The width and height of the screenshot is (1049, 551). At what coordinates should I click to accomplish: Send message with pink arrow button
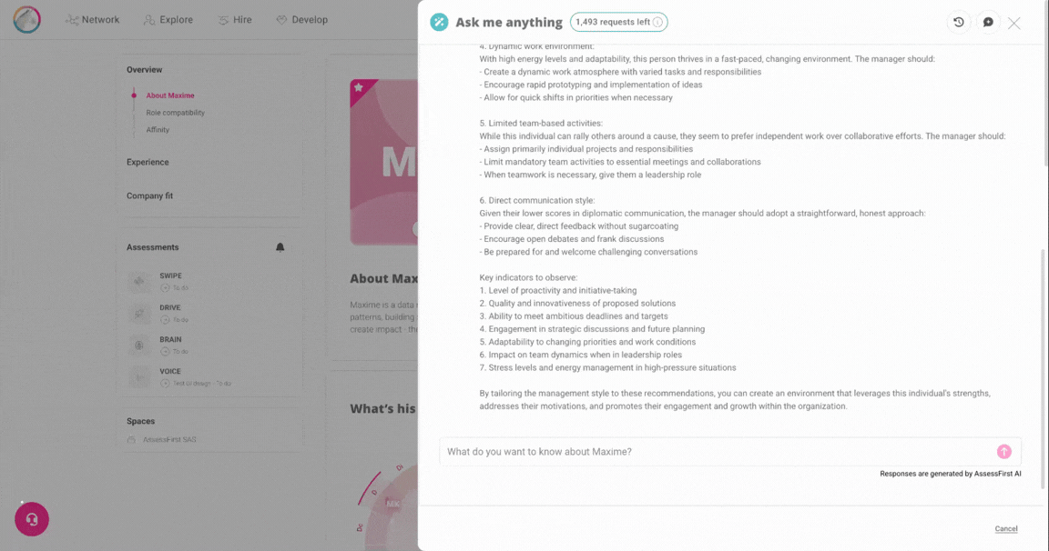click(1003, 452)
